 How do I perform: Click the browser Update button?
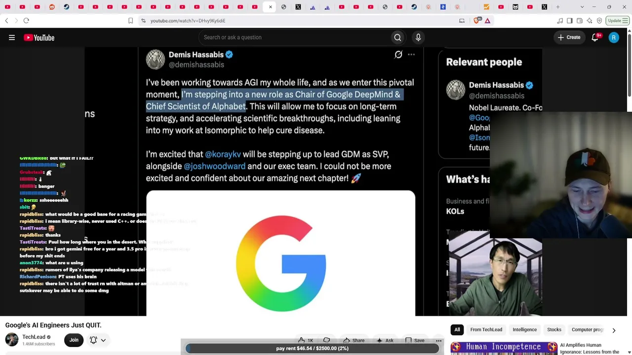coord(618,21)
